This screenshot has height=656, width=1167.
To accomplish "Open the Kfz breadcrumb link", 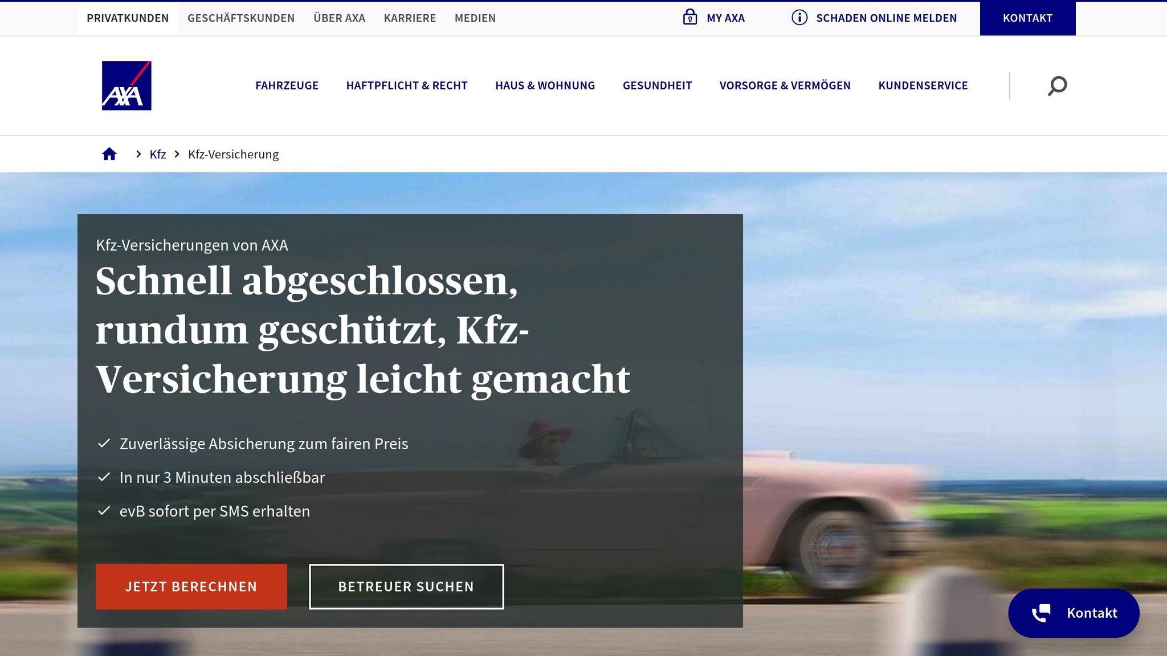I will coord(157,154).
